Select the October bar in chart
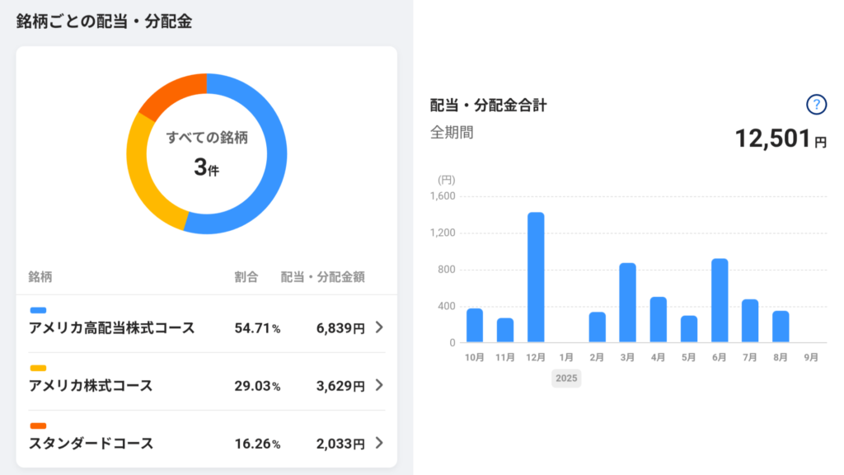 (475, 325)
